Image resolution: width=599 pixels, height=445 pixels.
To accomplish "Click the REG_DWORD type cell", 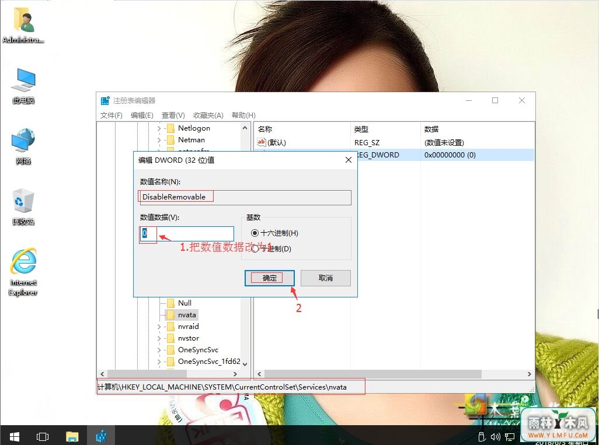I will click(378, 155).
